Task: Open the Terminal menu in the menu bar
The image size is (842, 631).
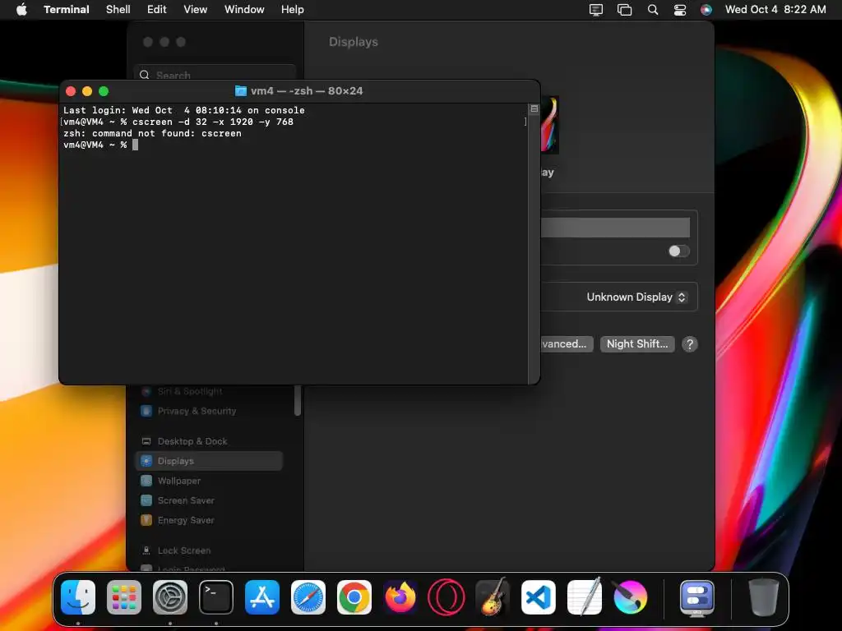Action: (67, 10)
